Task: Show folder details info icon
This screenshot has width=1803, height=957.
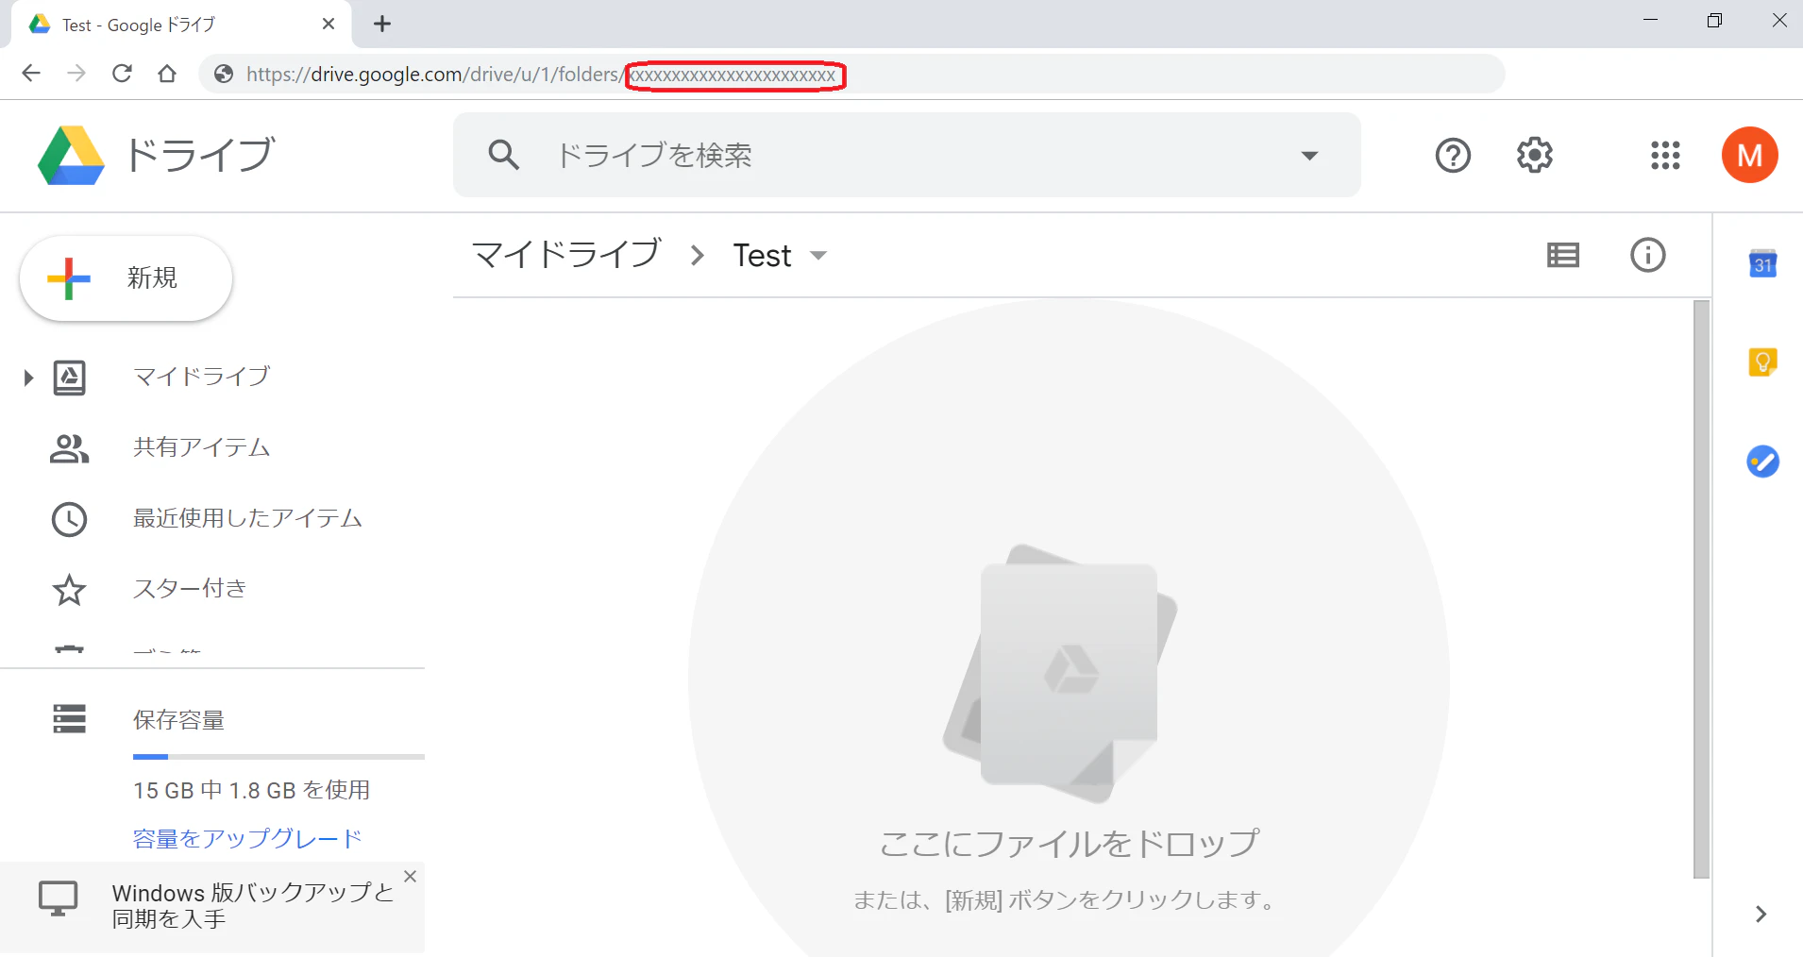Action: tap(1648, 255)
